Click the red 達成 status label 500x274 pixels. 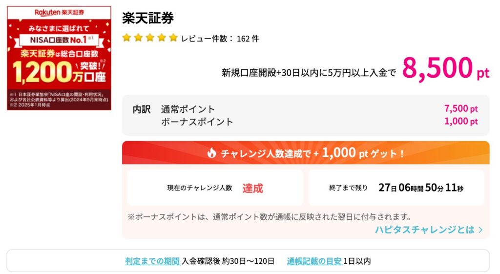[x=252, y=188]
